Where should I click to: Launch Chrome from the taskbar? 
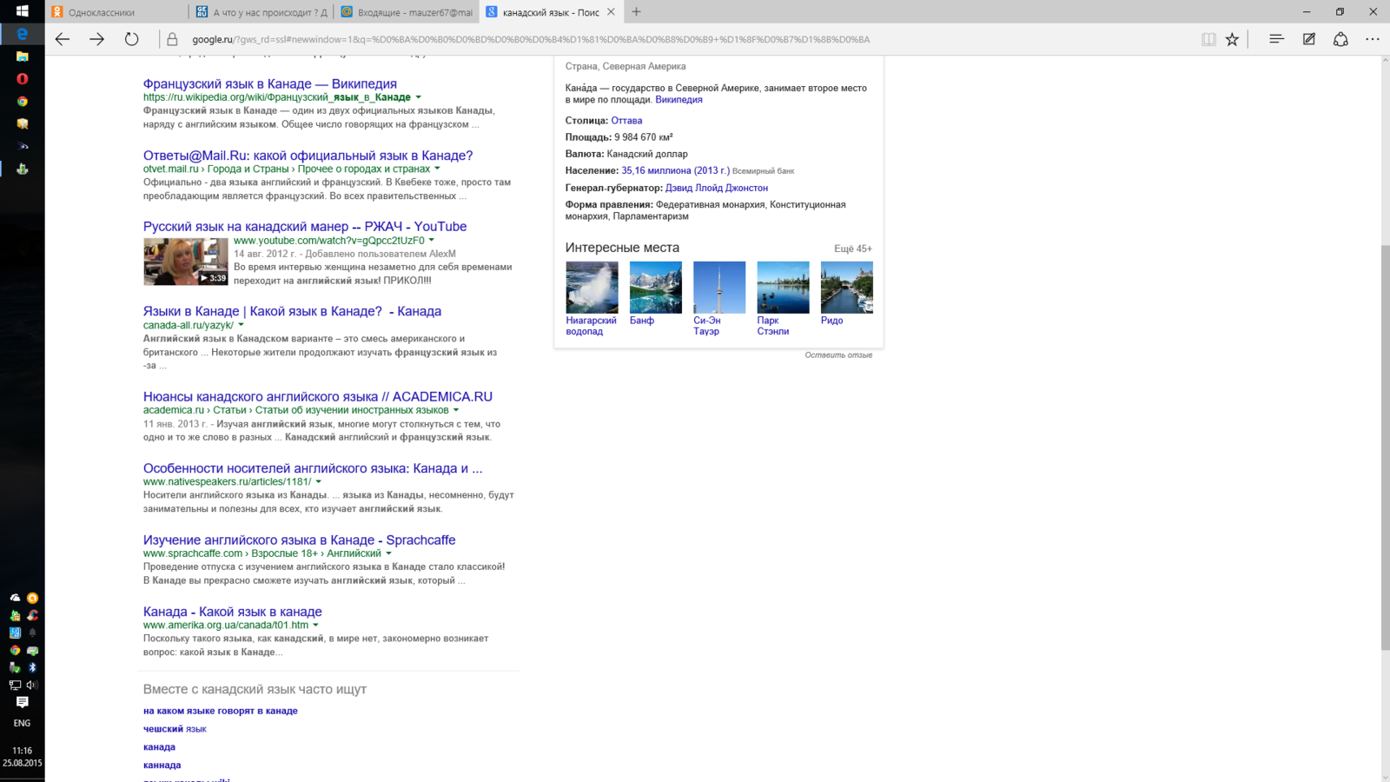[x=22, y=102]
